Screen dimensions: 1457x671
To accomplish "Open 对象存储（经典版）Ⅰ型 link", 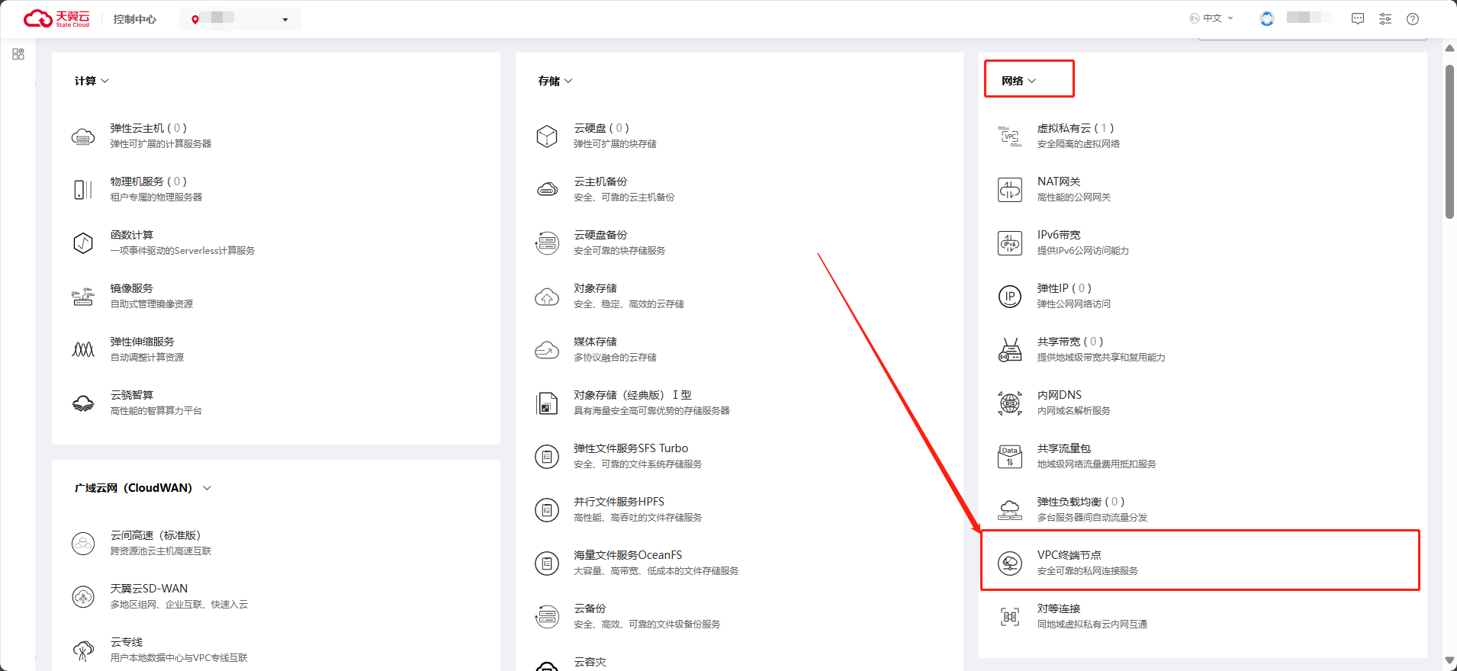I will pos(632,395).
